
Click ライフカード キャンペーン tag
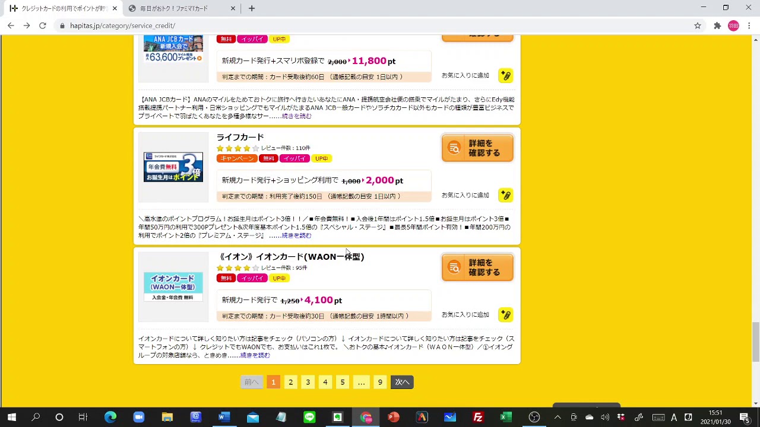pos(237,158)
